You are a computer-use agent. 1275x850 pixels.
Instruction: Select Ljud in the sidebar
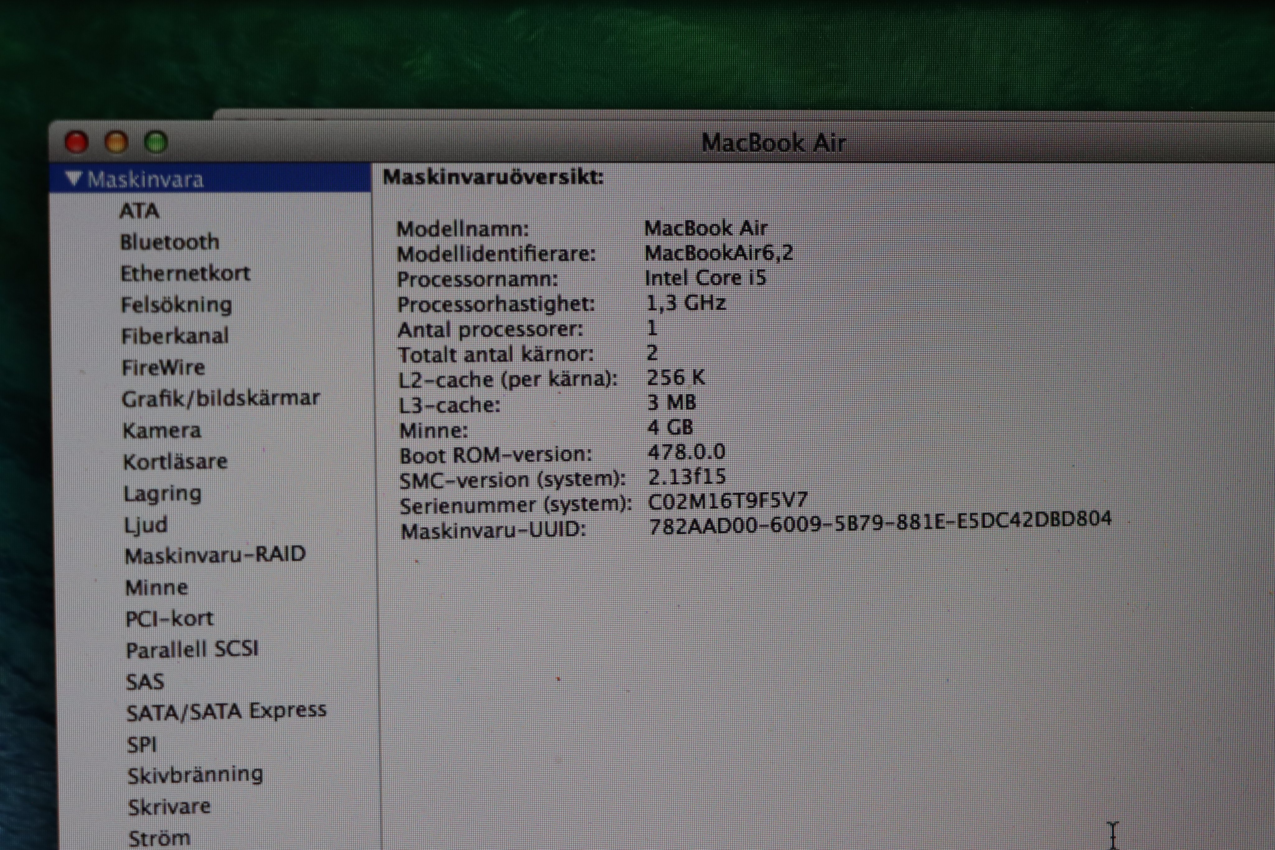[x=146, y=525]
